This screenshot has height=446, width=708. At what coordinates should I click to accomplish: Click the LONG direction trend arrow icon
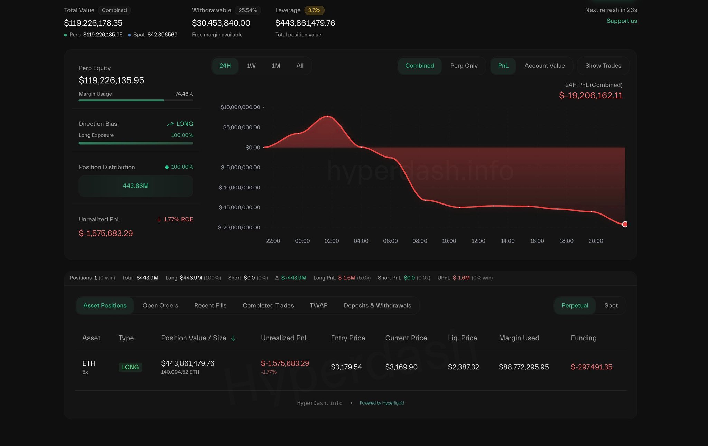[x=170, y=124]
